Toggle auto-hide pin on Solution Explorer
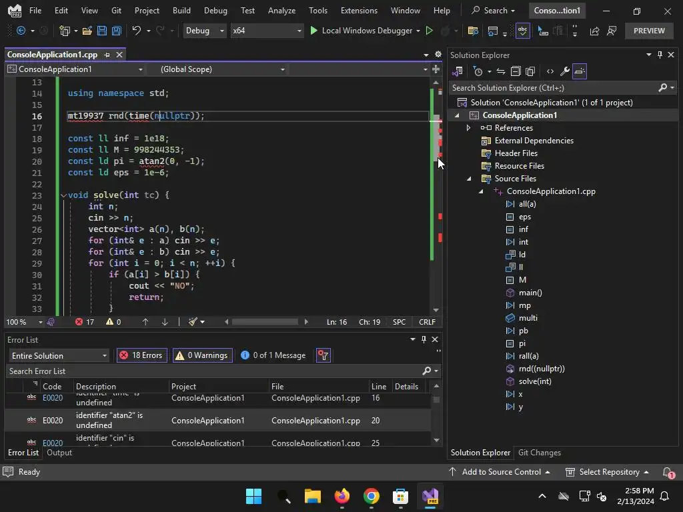683x512 pixels. [660, 55]
